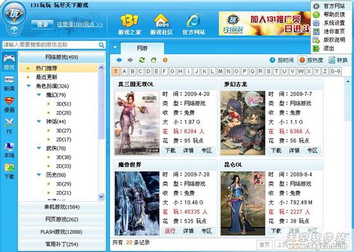354x252 pixels.
Task: Select 热门推荐 in the tree
Action: (46, 68)
